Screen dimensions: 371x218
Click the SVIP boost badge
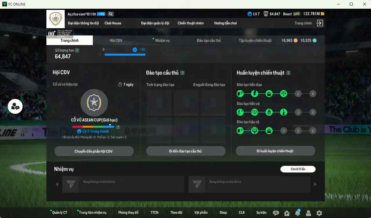(x=296, y=14)
